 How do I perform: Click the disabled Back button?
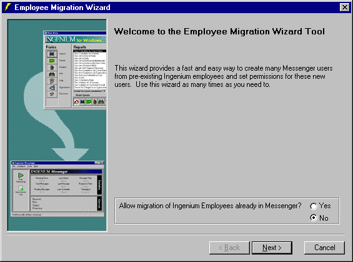click(229, 248)
